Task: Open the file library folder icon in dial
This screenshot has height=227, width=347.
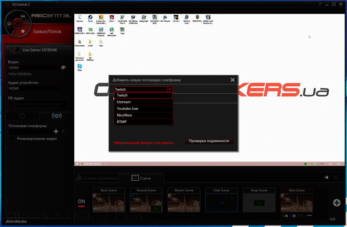Action: point(23,16)
